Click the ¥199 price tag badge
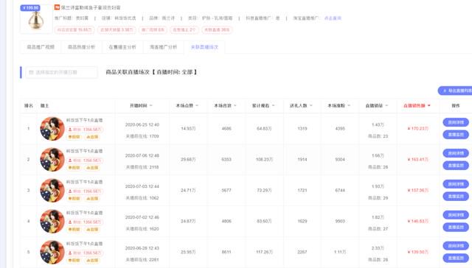Viewport: 472px width, 268px height. [x=30, y=8]
